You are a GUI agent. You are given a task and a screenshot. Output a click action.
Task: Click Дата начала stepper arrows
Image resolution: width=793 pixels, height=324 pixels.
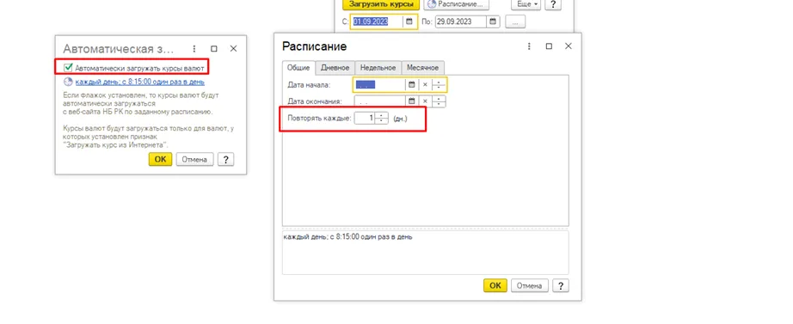coord(439,85)
